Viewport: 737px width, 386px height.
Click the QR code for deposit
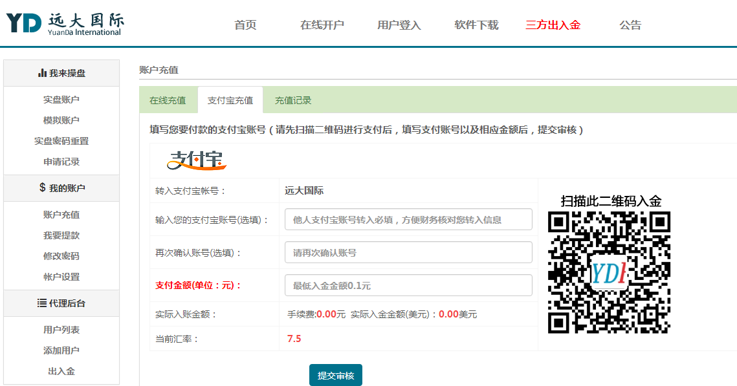pos(609,272)
